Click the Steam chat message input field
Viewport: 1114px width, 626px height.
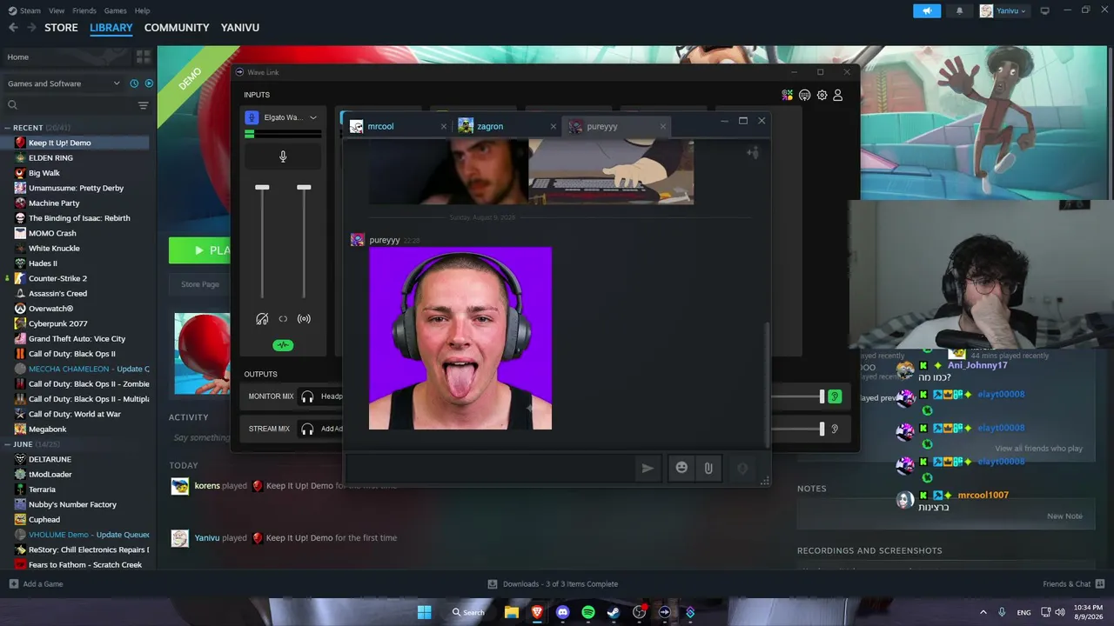tap(489, 469)
